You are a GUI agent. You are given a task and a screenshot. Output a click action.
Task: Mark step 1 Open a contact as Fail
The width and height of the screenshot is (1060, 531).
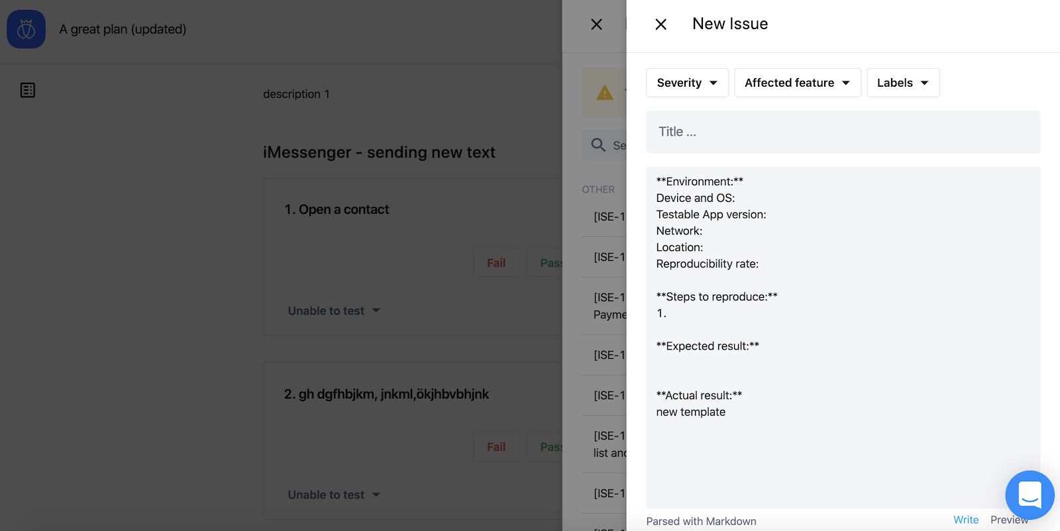point(496,262)
